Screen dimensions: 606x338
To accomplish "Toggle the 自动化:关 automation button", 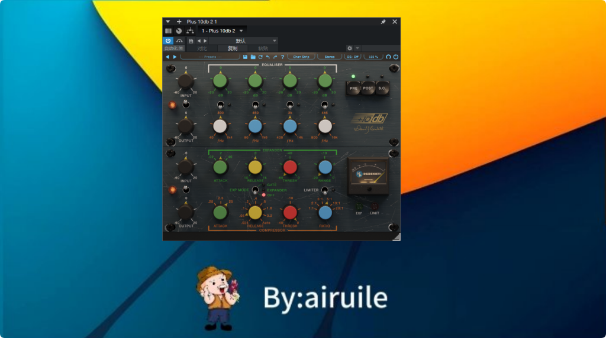I will click(x=174, y=48).
